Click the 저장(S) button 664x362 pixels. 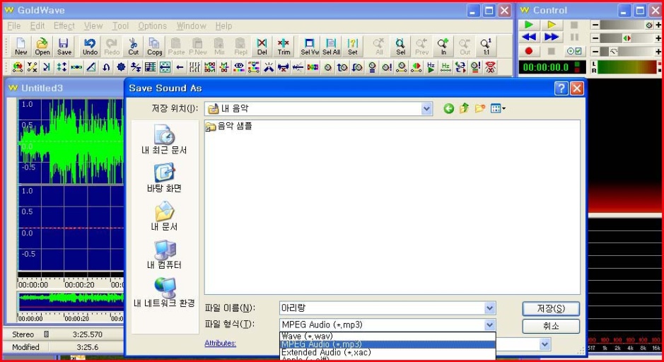[x=551, y=309]
